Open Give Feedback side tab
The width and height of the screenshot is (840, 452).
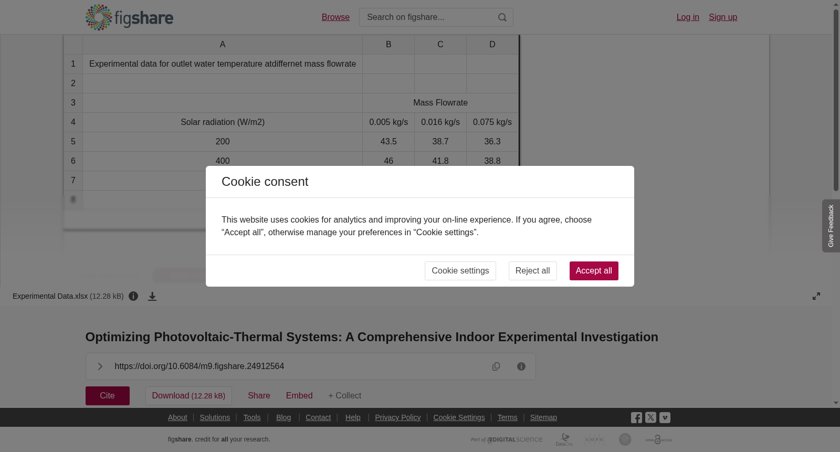tap(831, 226)
